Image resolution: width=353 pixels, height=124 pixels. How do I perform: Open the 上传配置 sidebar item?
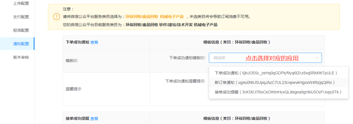(21, 3)
